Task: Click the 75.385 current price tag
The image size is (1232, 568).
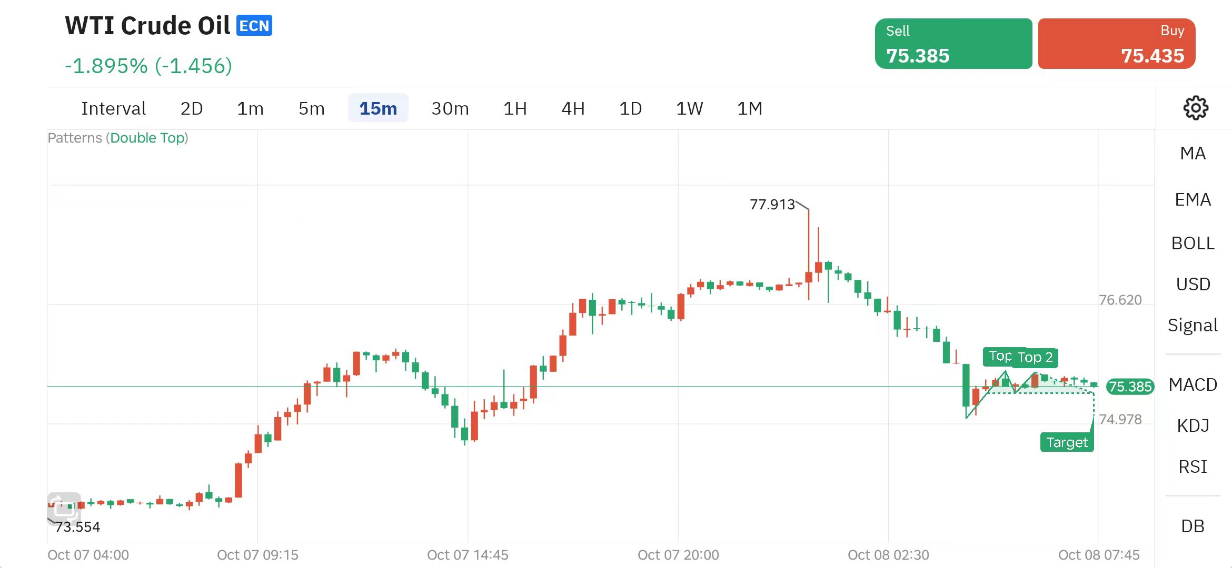Action: (1130, 387)
